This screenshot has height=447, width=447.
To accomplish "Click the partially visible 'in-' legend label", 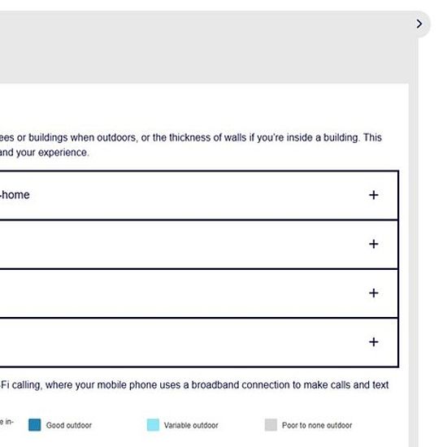I will 7,422.
